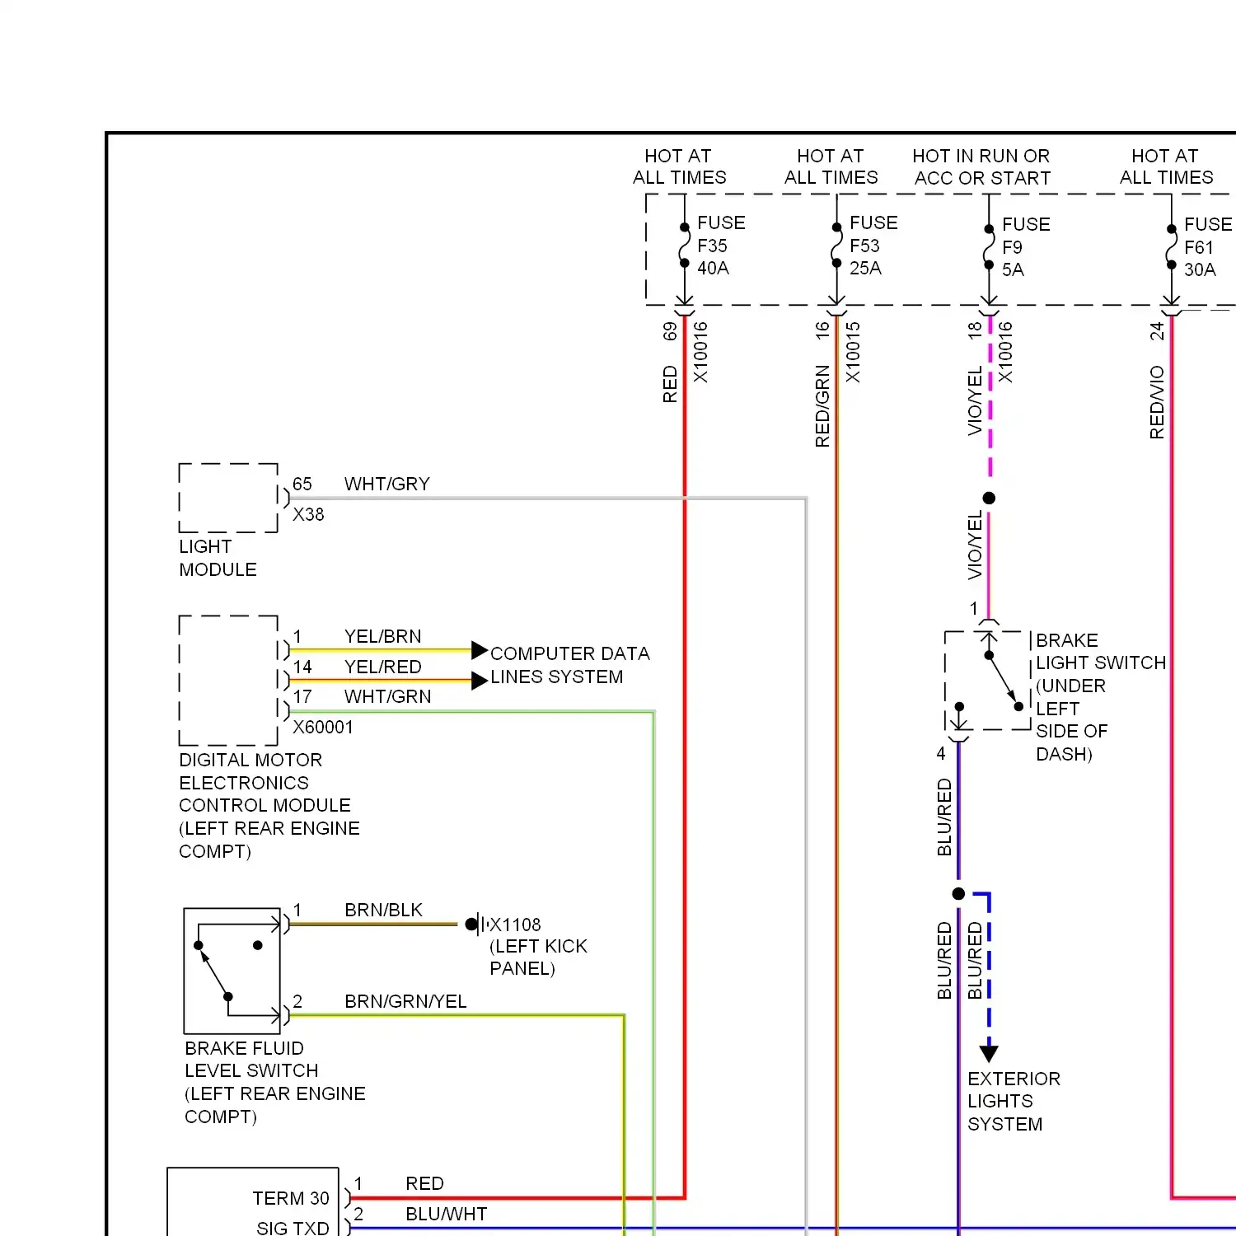Viewport: 1236px width, 1236px height.
Task: Click the brake light switch symbol
Action: [x=988, y=681]
